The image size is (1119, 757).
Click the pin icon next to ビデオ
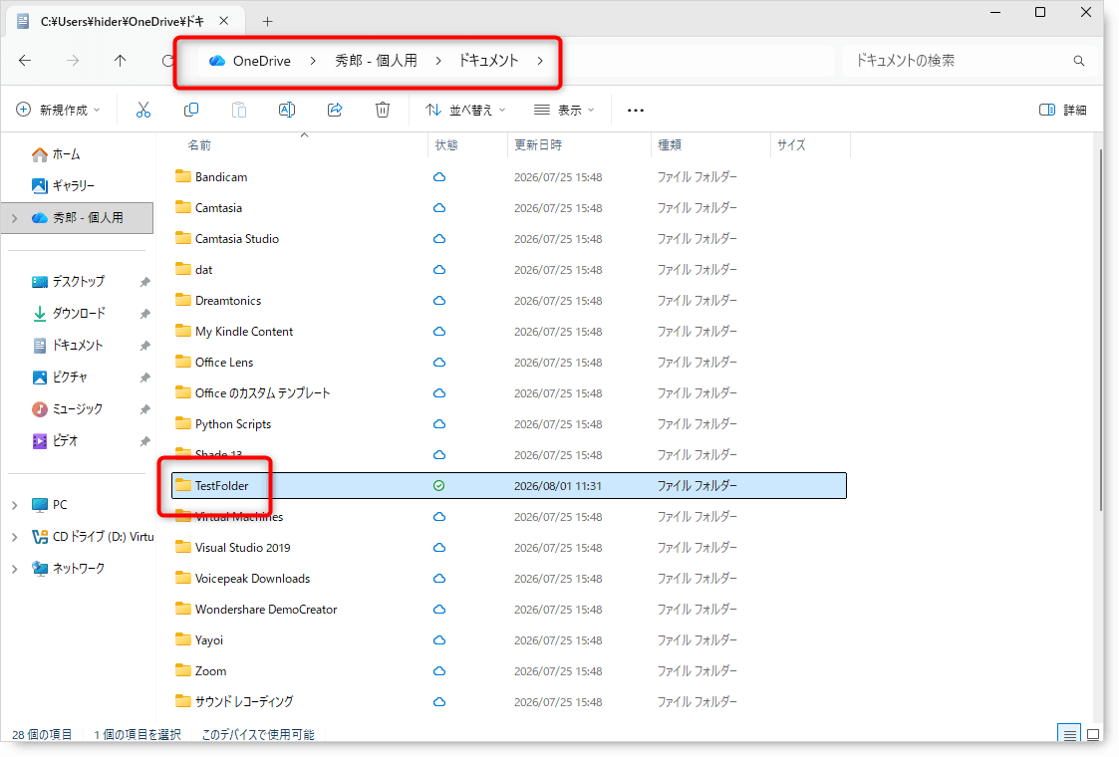pos(144,441)
